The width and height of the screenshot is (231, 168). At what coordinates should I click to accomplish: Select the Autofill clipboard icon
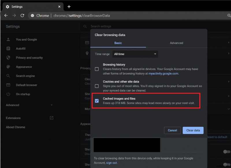(x=8, y=49)
